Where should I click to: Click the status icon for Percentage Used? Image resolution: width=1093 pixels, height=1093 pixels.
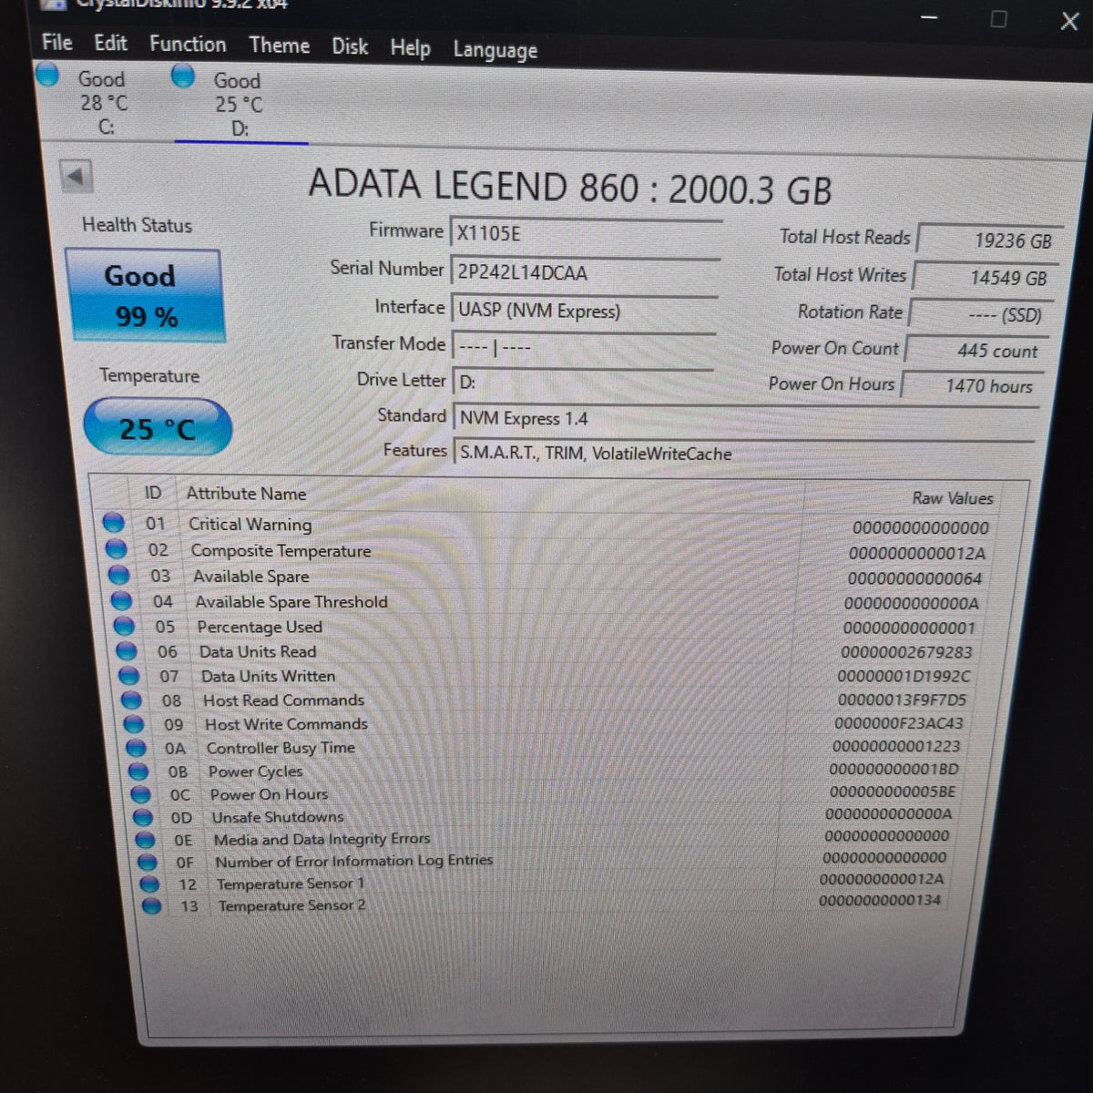pyautogui.click(x=125, y=626)
